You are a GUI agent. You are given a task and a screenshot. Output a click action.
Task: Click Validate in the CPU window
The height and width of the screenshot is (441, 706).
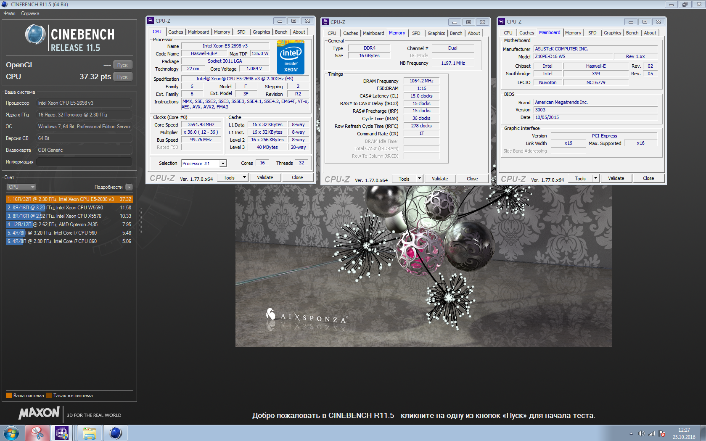[265, 177]
